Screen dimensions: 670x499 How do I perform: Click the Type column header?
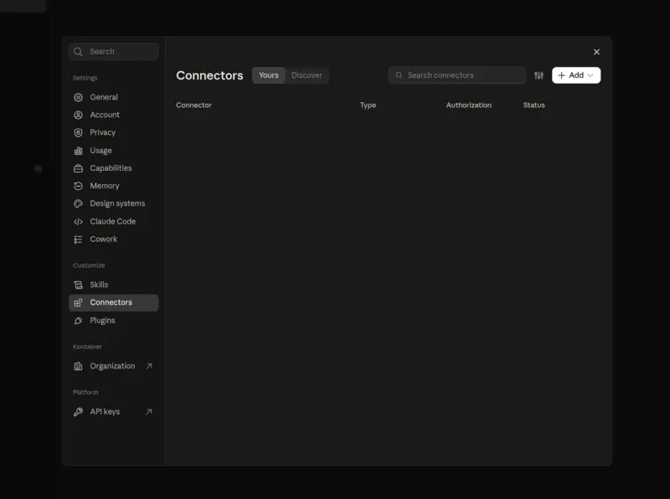368,105
